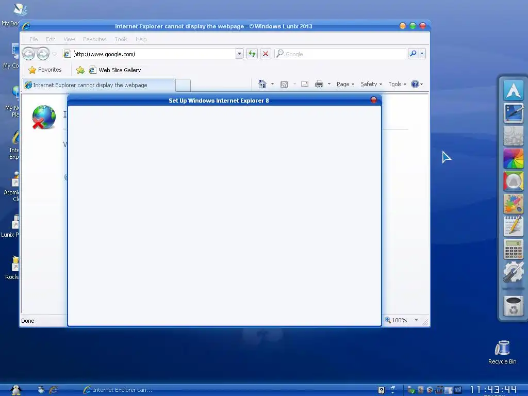Open the Favorites menu in menu bar
The image size is (528, 396).
[x=95, y=39]
